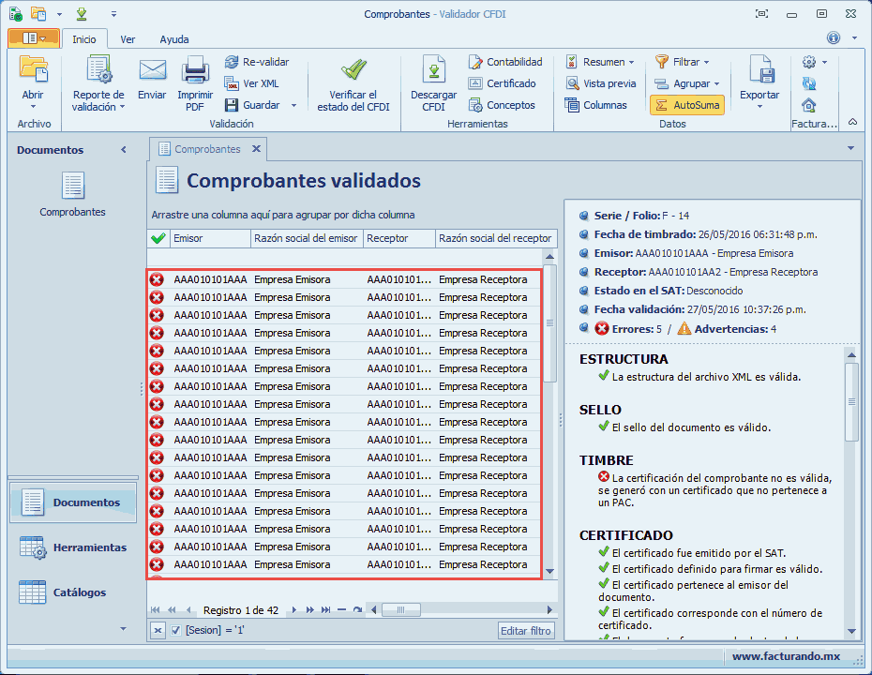
Task: Uncheck the [Sesion] = '1' filter checkbox
Action: pyautogui.click(x=175, y=630)
